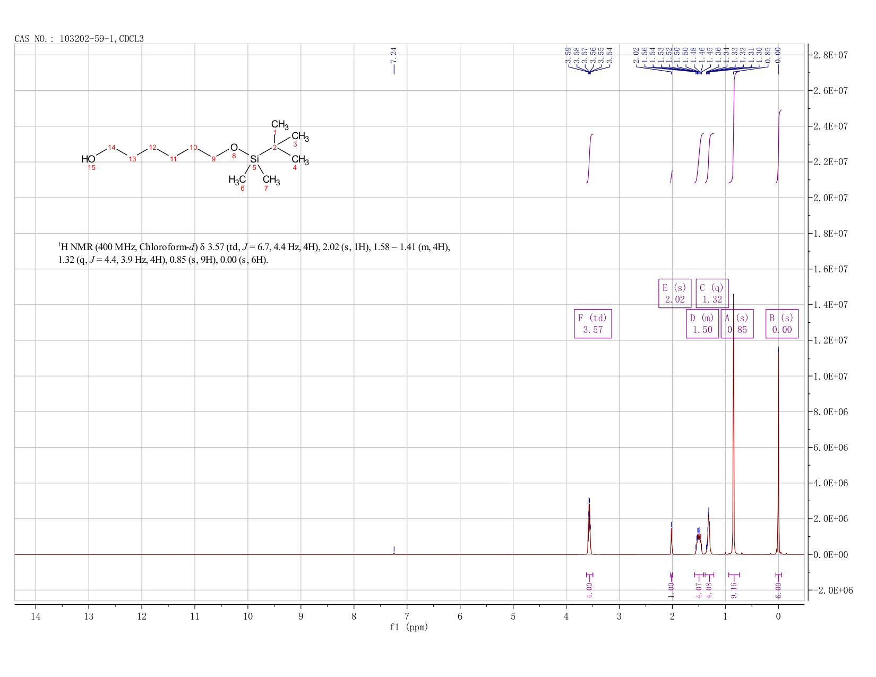Select the second NMR line beginning 1.32 (q, J = 4.4
Screen dimensions: 876x677
[163, 261]
